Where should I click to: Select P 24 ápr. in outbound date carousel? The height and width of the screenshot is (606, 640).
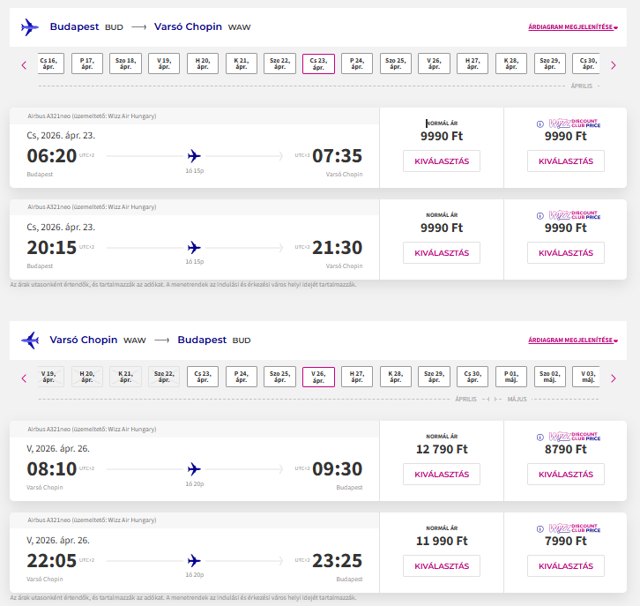coord(357,64)
